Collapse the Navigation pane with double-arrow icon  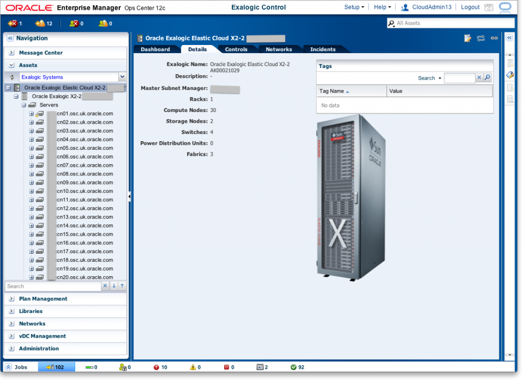[10, 38]
